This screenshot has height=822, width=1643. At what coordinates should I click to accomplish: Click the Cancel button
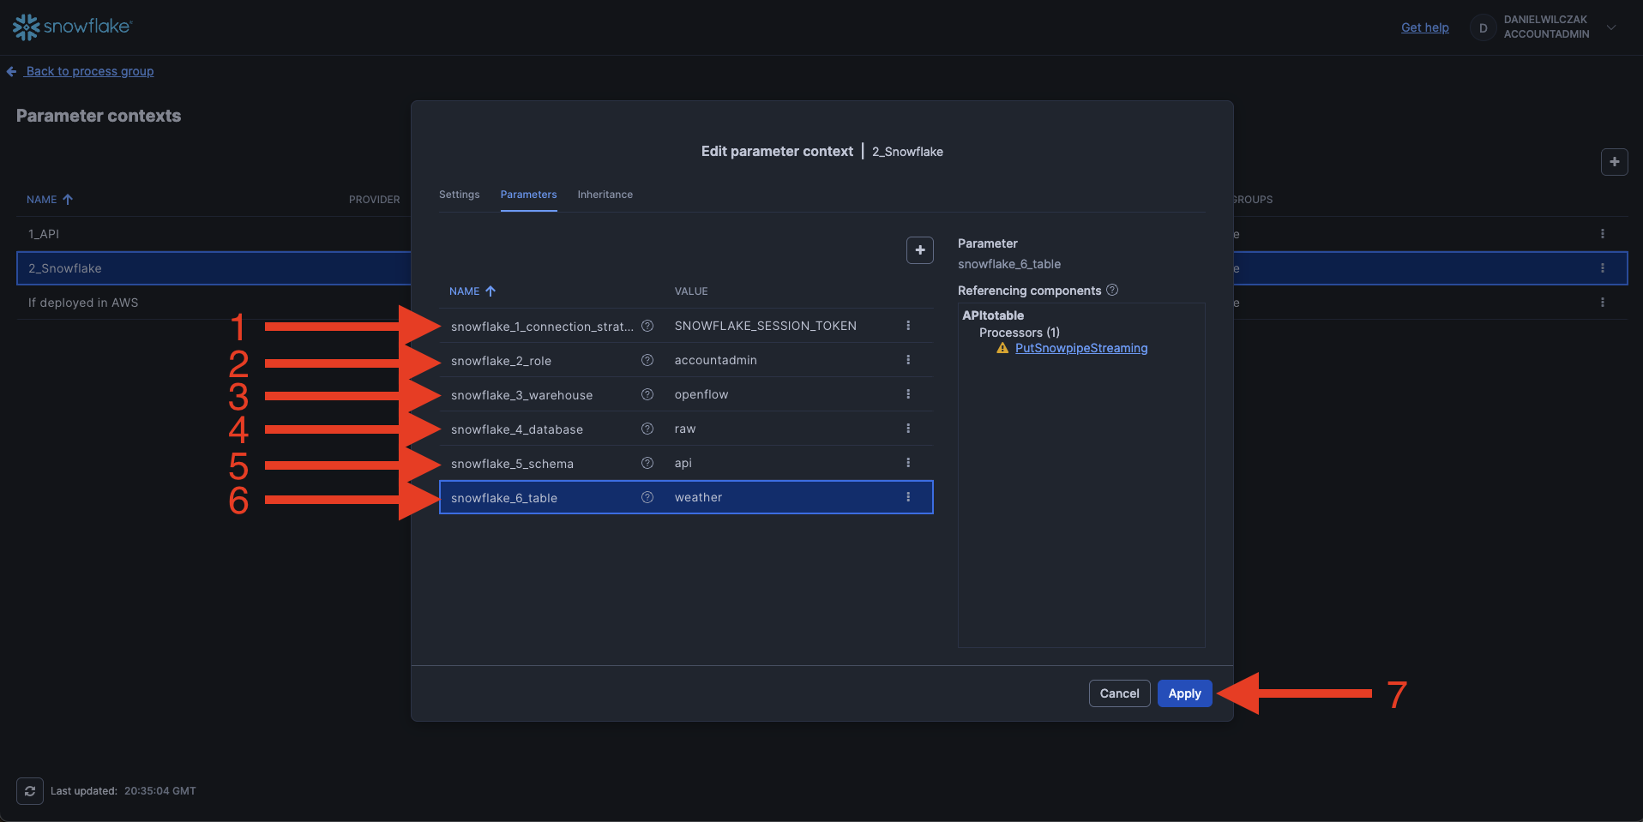tap(1119, 693)
